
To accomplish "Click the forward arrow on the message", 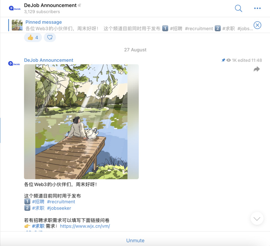I will coord(256,69).
